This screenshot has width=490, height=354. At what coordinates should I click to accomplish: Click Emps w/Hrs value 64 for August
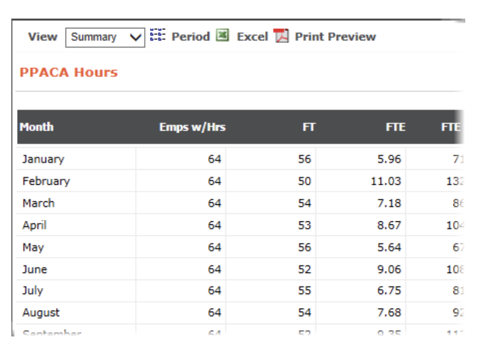[215, 313]
